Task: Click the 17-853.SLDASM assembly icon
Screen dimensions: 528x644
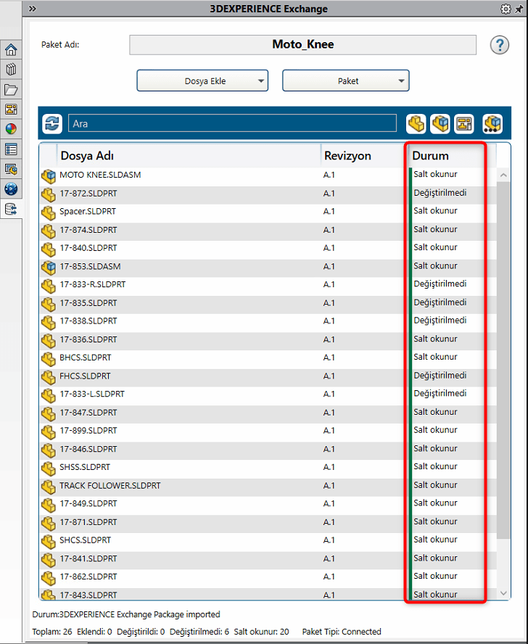Action: click(x=49, y=268)
